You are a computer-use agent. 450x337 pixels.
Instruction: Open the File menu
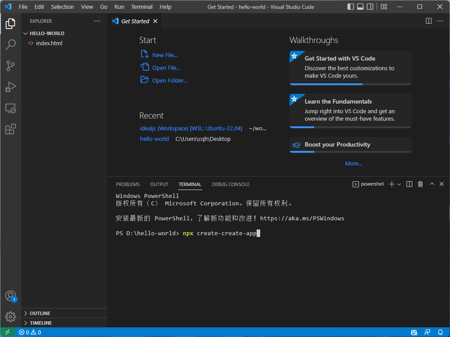click(23, 7)
